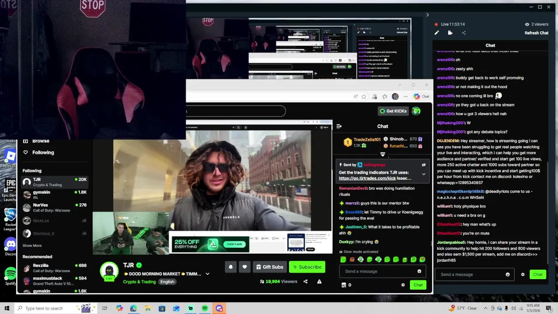The width and height of the screenshot is (558, 314).
Task: Expand the stream title dropdown chevron
Action: coord(208,274)
